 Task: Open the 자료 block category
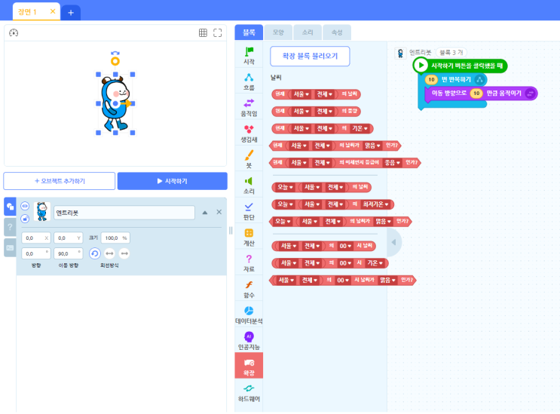point(249,263)
